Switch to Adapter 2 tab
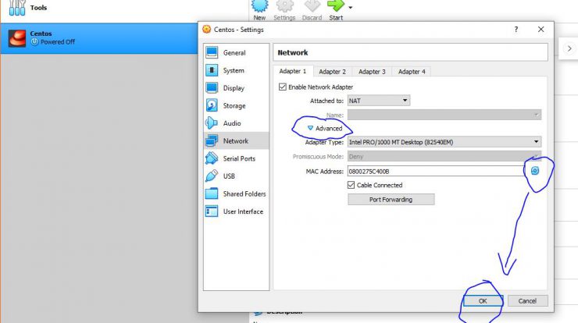 (333, 72)
